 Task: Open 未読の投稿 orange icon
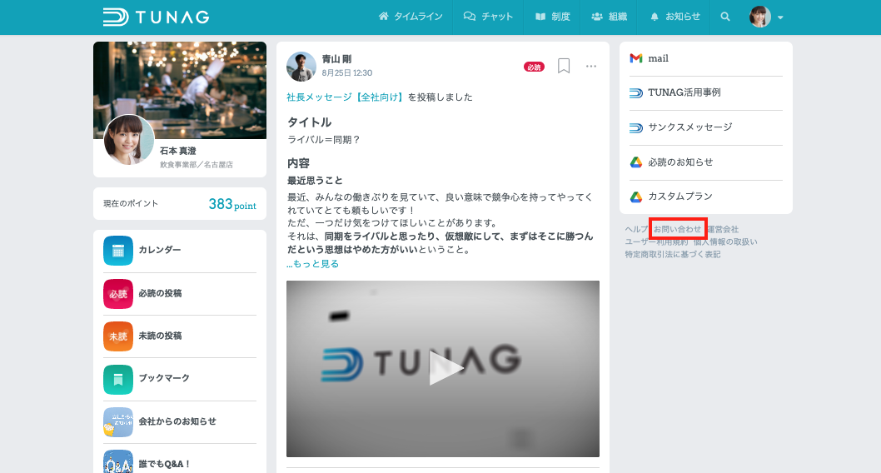click(118, 336)
